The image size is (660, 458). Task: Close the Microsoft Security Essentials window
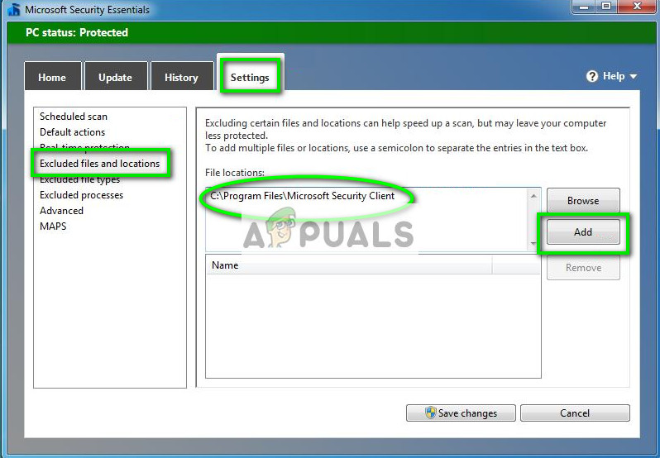click(x=637, y=7)
